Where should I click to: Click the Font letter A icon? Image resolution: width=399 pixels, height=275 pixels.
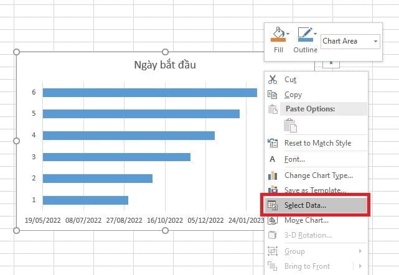[272, 159]
